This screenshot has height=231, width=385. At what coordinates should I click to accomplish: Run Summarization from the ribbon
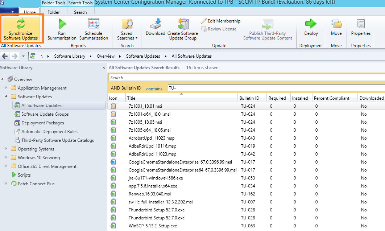pos(62,24)
